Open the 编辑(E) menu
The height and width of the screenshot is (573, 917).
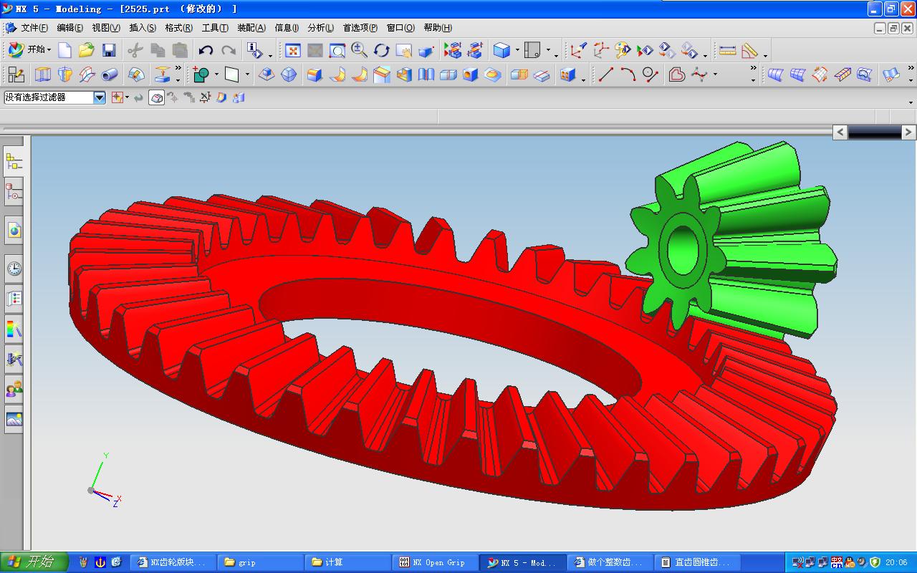[69, 28]
